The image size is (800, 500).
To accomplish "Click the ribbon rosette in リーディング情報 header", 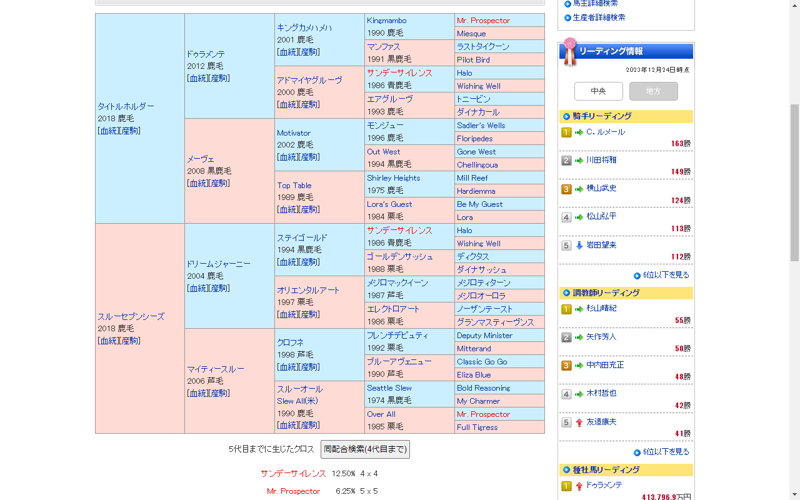I will click(x=569, y=51).
